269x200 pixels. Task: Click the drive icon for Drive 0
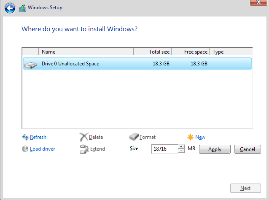click(30, 65)
